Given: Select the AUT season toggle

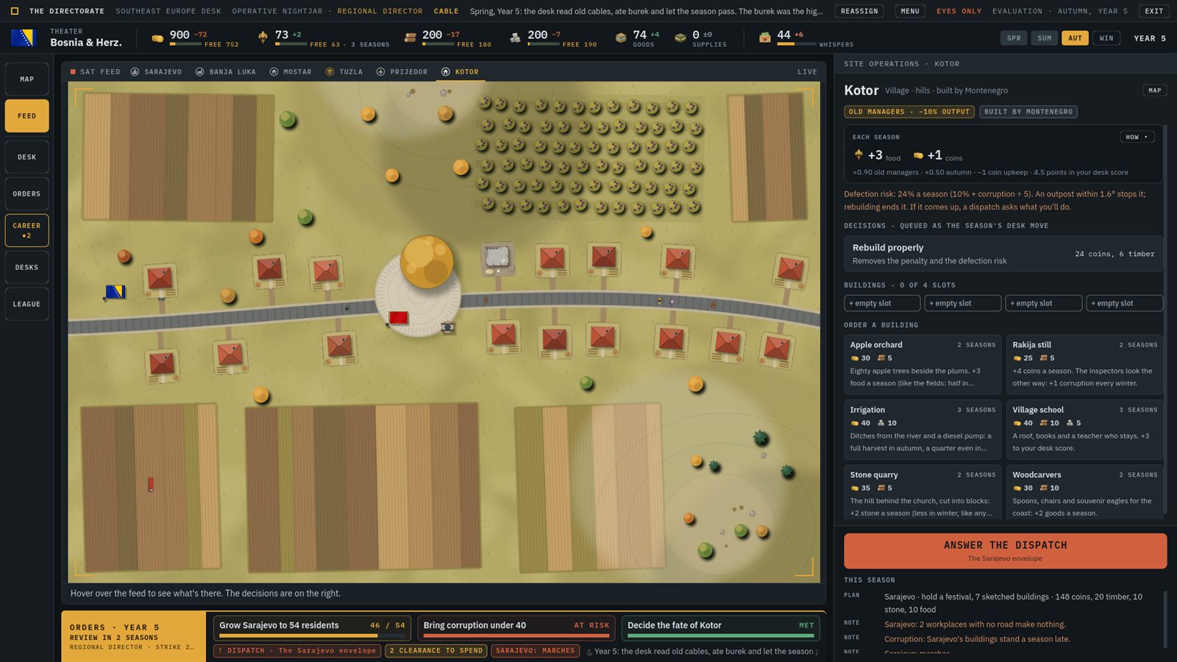Looking at the screenshot, I should [1075, 38].
